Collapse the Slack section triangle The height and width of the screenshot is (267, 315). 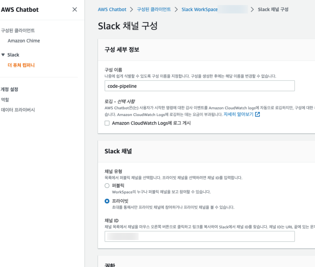pos(3,55)
